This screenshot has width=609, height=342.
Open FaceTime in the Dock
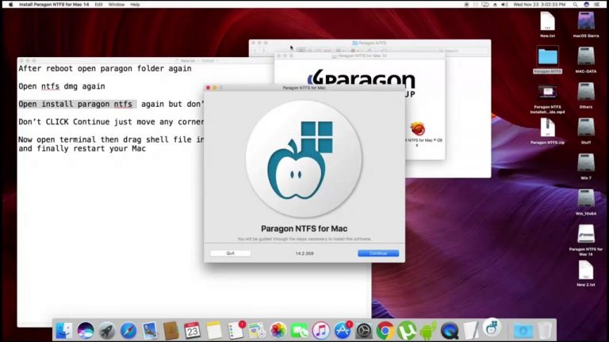tap(300, 331)
